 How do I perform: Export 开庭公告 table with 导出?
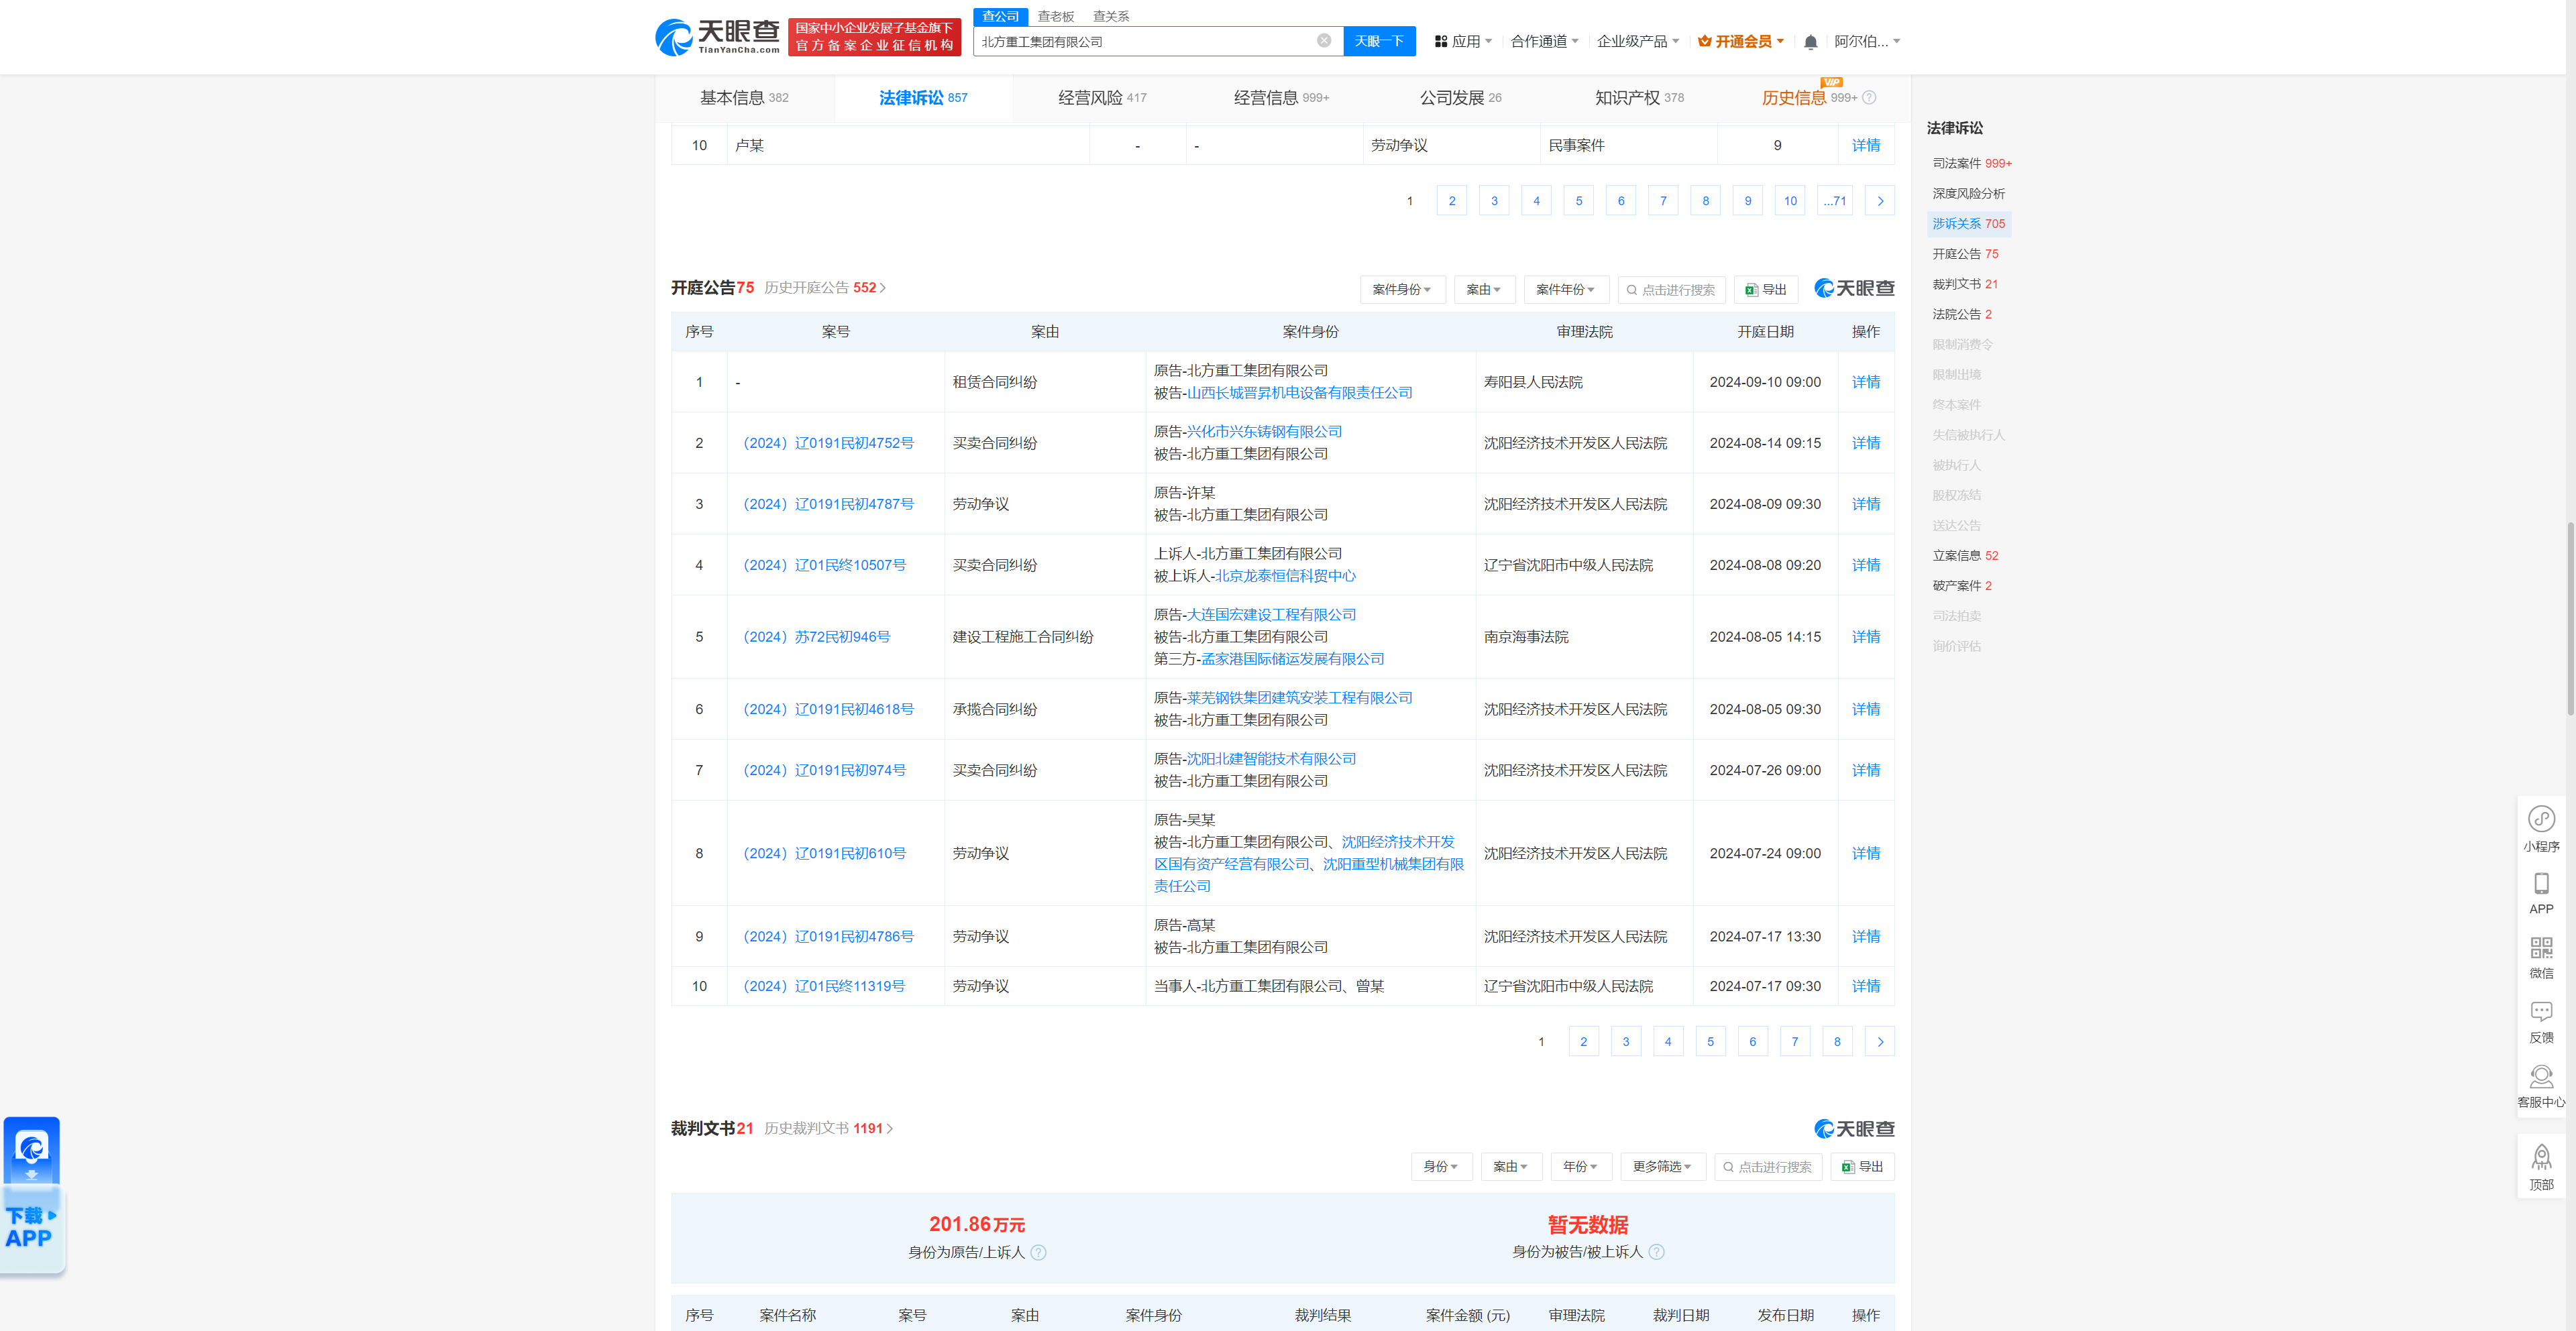pyautogui.click(x=1766, y=290)
